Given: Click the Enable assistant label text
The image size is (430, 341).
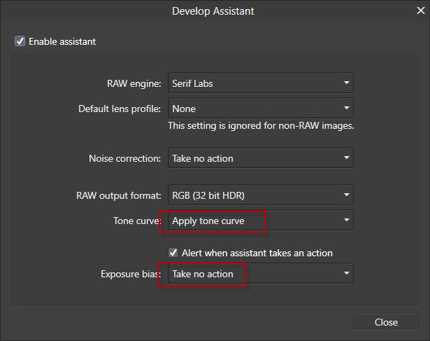Looking at the screenshot, I should (x=62, y=41).
